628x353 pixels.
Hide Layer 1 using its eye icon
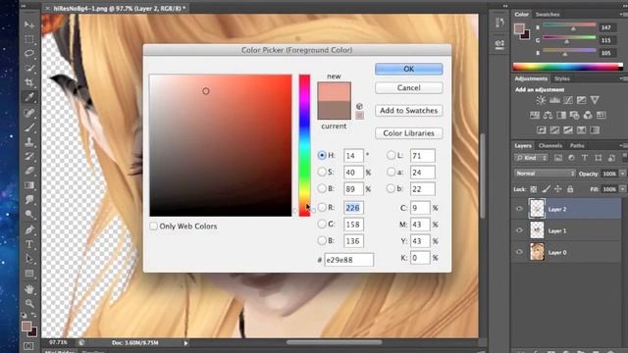coord(519,230)
